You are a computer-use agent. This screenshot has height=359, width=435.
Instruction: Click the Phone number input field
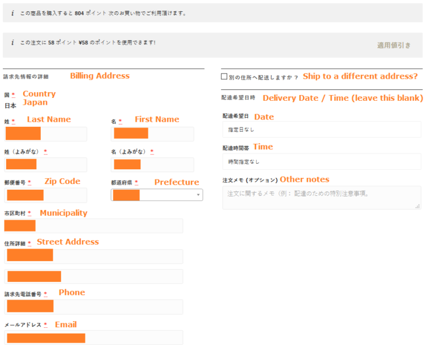click(x=93, y=307)
